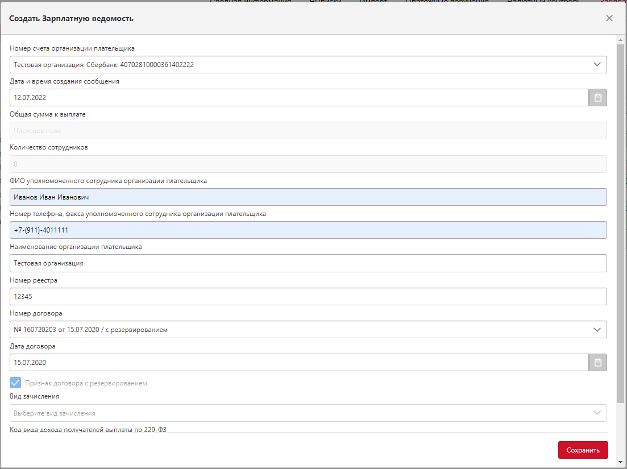Click the text № 160720203 от 15.07.2020
627x469 pixels.
tap(91, 330)
